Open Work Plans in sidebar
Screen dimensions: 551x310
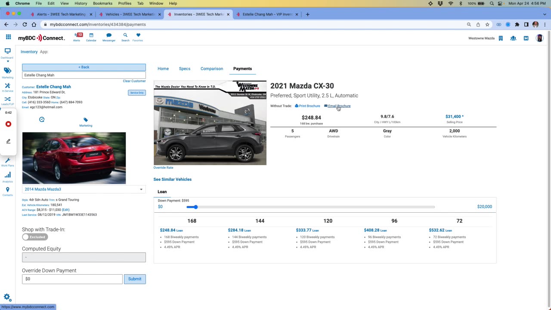[7, 162]
